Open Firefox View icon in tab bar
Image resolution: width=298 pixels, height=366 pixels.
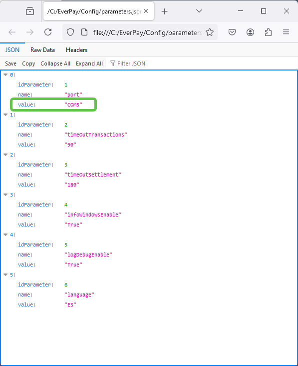(30, 11)
